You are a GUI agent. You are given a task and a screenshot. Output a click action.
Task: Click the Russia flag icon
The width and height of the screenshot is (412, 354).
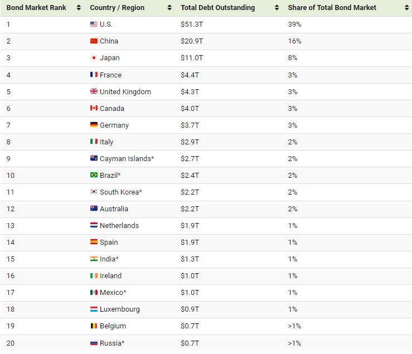click(x=94, y=342)
